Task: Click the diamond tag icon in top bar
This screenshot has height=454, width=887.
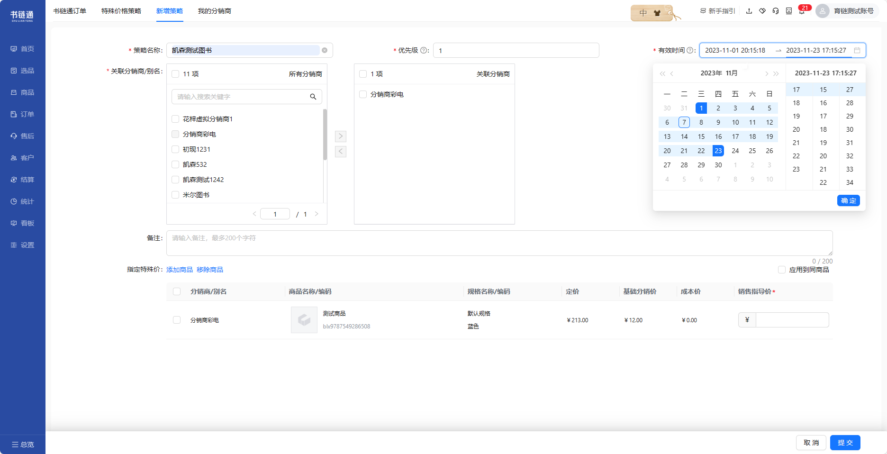Action: coord(762,11)
